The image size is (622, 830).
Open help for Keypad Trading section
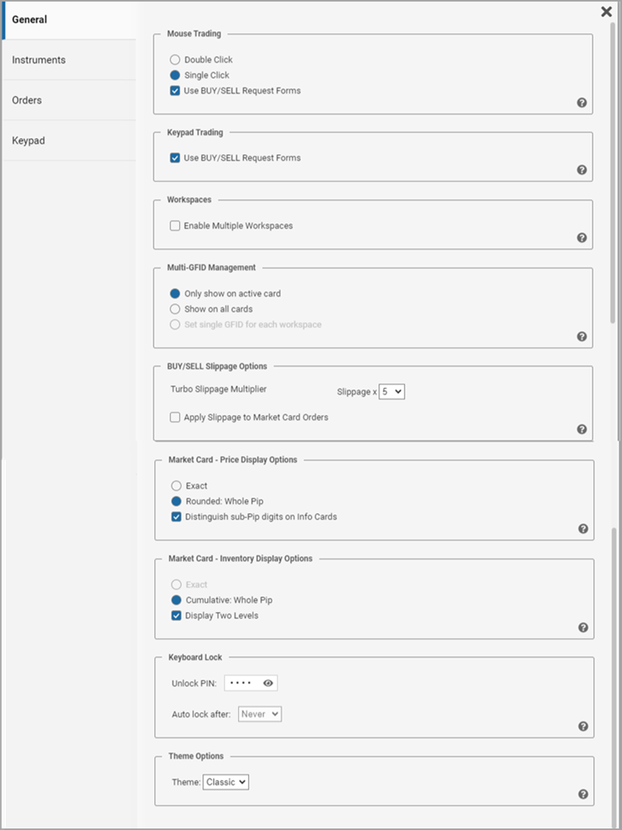581,170
